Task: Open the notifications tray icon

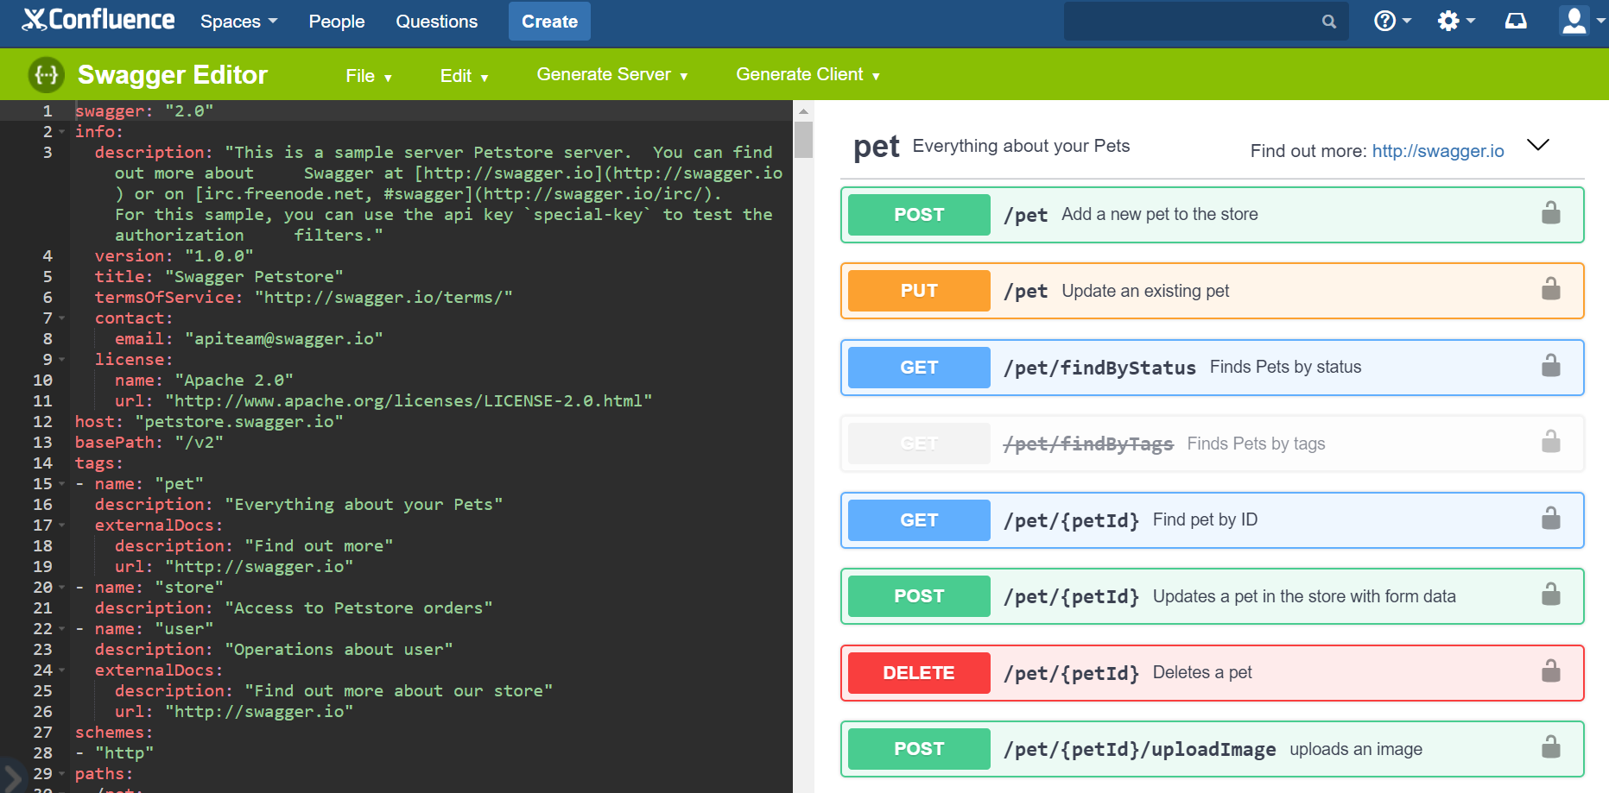Action: click(1516, 20)
